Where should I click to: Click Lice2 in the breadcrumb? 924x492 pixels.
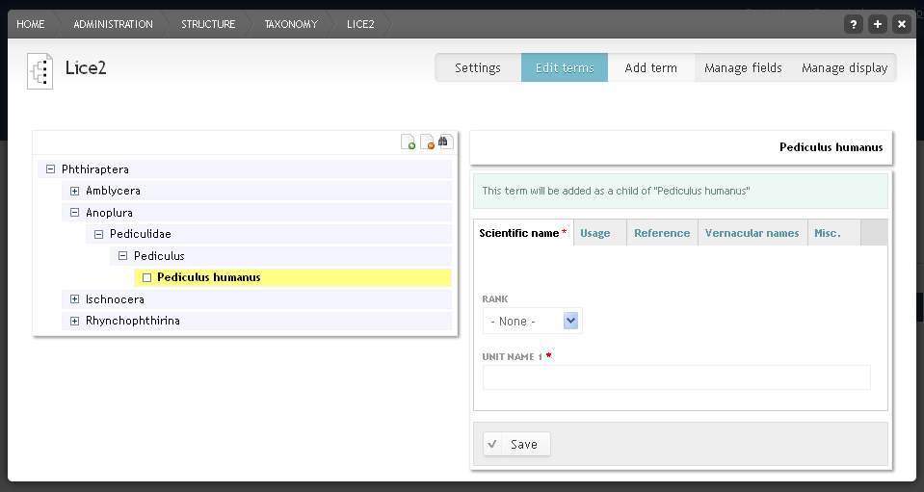coord(360,24)
